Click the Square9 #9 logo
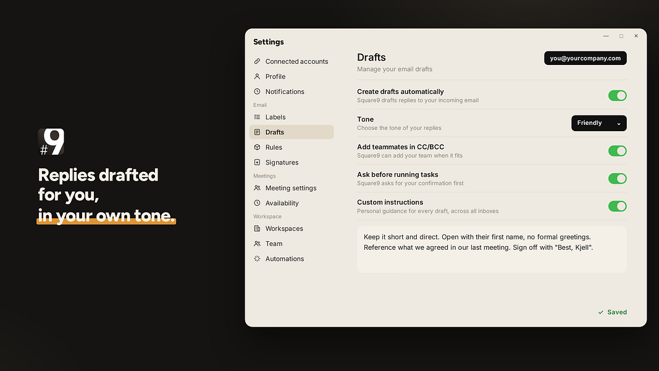This screenshot has width=659, height=371. pos(51,142)
